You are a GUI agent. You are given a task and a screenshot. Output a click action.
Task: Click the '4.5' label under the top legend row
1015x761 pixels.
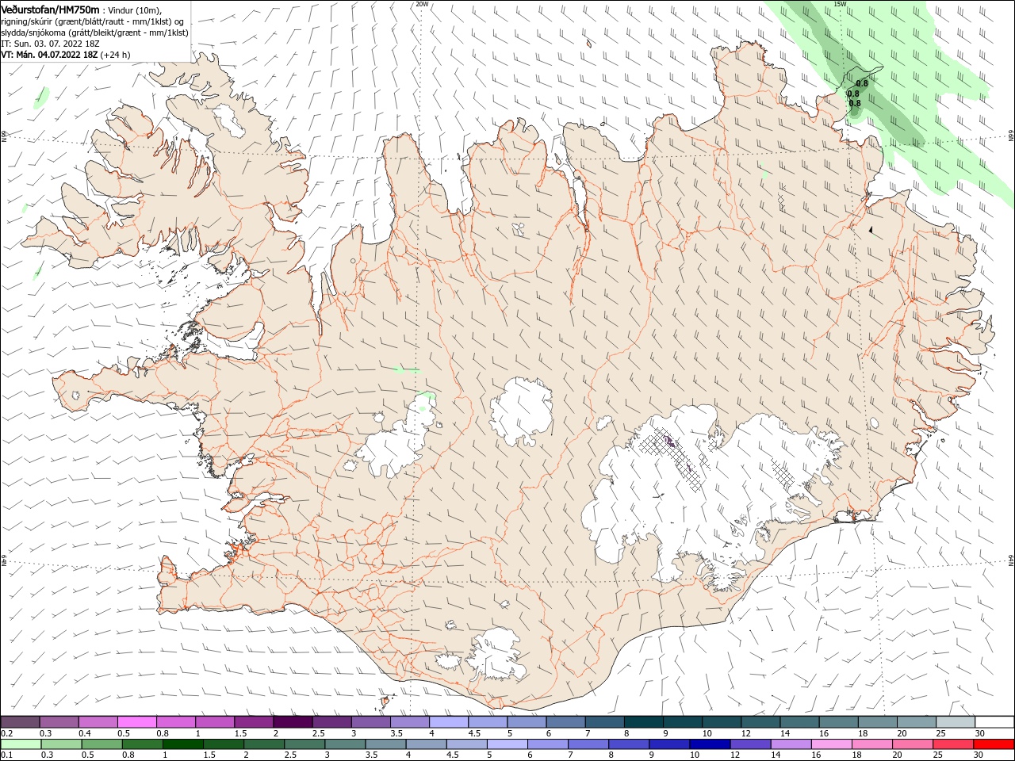pyautogui.click(x=474, y=733)
